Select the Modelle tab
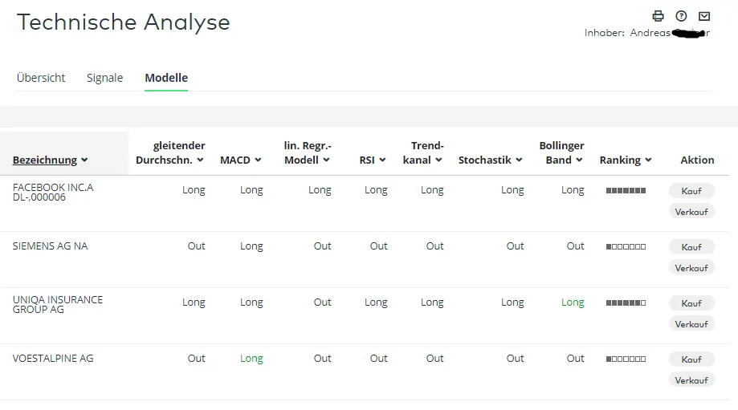 tap(166, 78)
